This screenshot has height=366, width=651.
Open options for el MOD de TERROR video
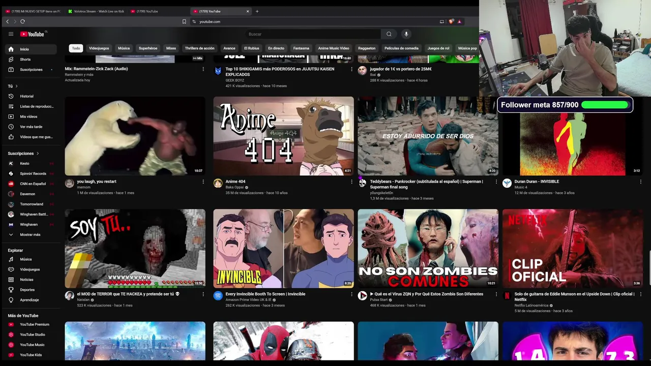pos(203,294)
